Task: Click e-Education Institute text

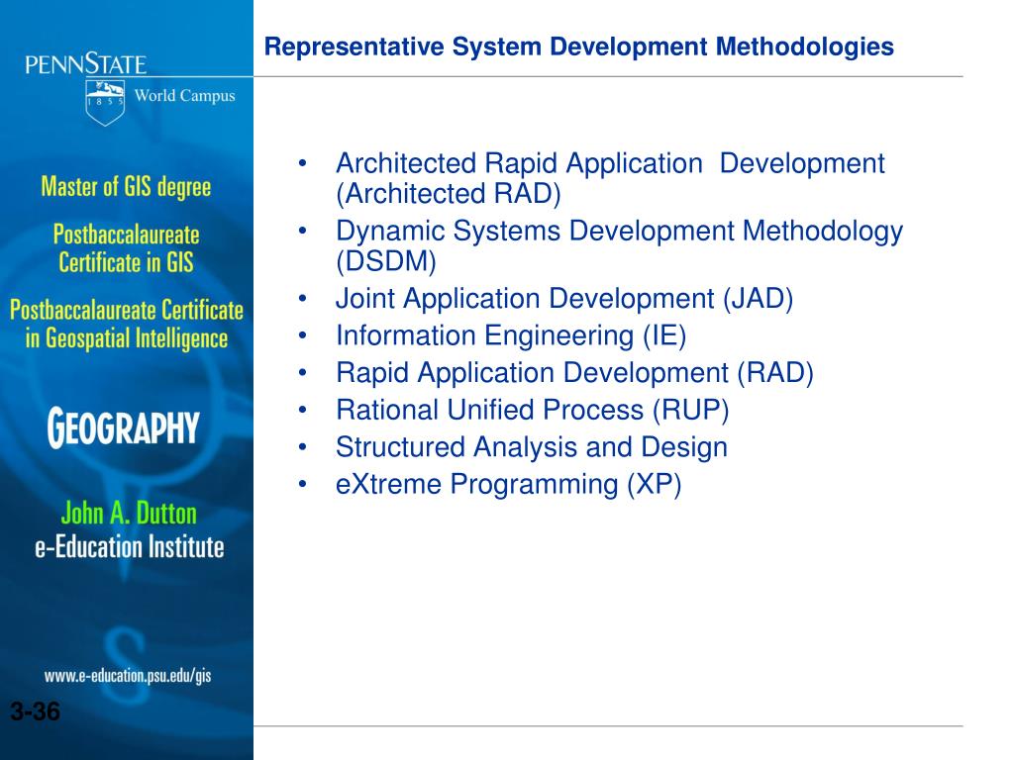Action: (x=130, y=547)
